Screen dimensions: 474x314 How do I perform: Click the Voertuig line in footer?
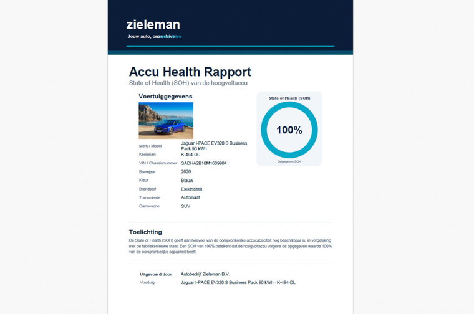[218, 283]
